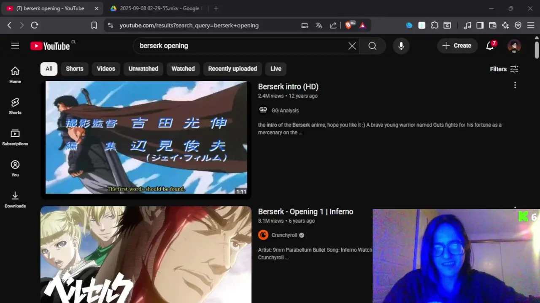The height and width of the screenshot is (303, 540).
Task: Visit the Crunchyroll channel name
Action: pos(284,235)
